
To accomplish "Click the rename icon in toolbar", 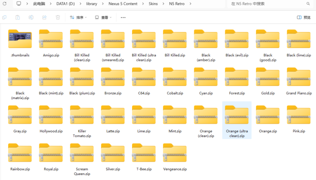I will (31, 17).
